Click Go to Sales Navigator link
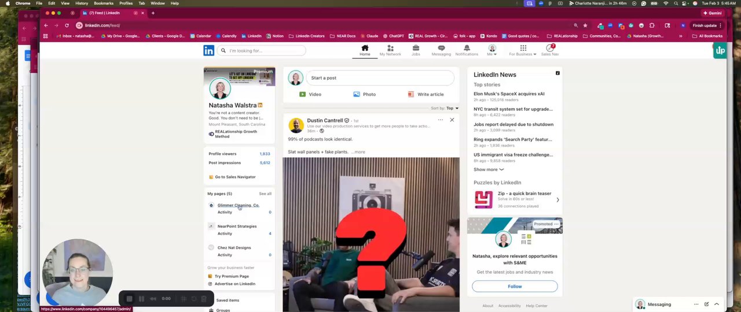The image size is (741, 312). pyautogui.click(x=232, y=177)
